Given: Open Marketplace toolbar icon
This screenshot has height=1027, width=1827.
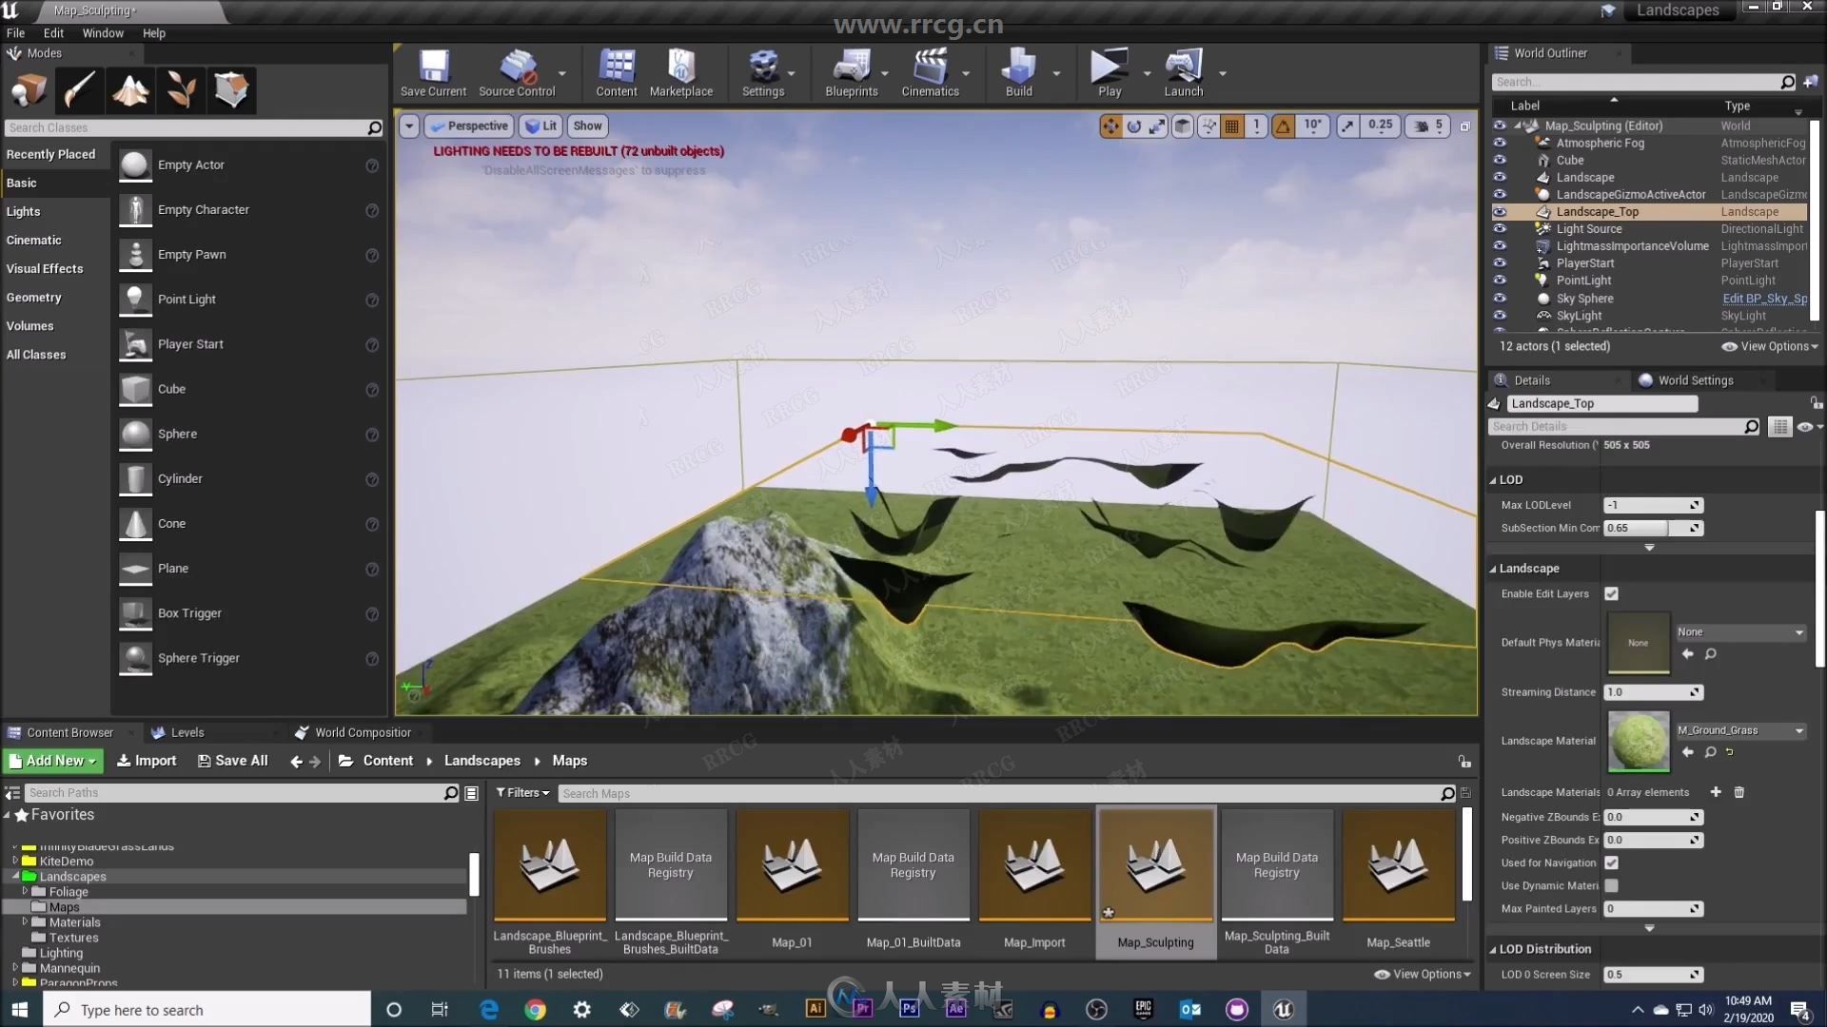Looking at the screenshot, I should tap(681, 73).
